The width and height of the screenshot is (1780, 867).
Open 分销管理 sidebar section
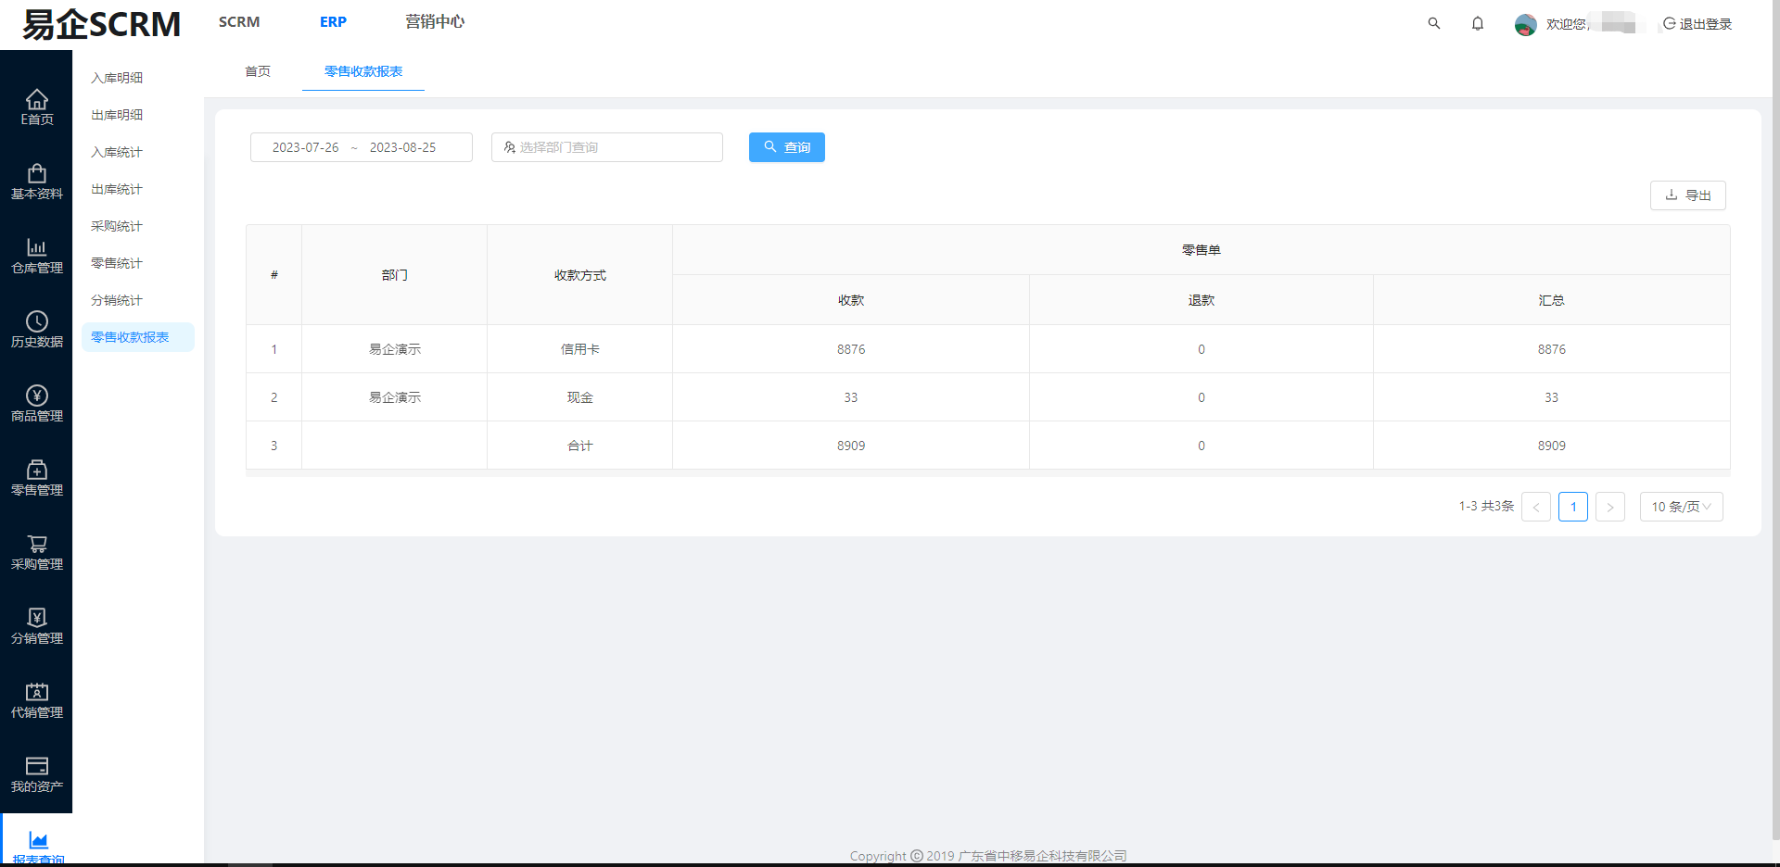(36, 626)
